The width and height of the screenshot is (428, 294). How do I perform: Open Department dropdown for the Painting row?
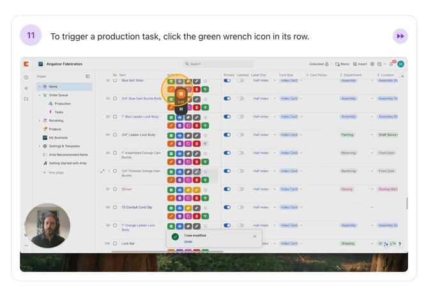pyautogui.click(x=372, y=135)
